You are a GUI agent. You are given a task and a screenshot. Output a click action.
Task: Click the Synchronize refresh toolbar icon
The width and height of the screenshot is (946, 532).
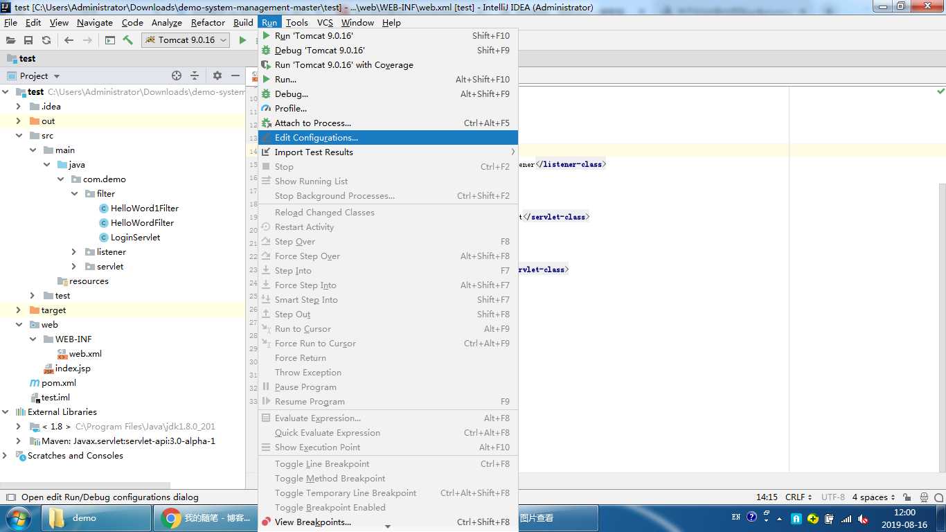pos(46,40)
